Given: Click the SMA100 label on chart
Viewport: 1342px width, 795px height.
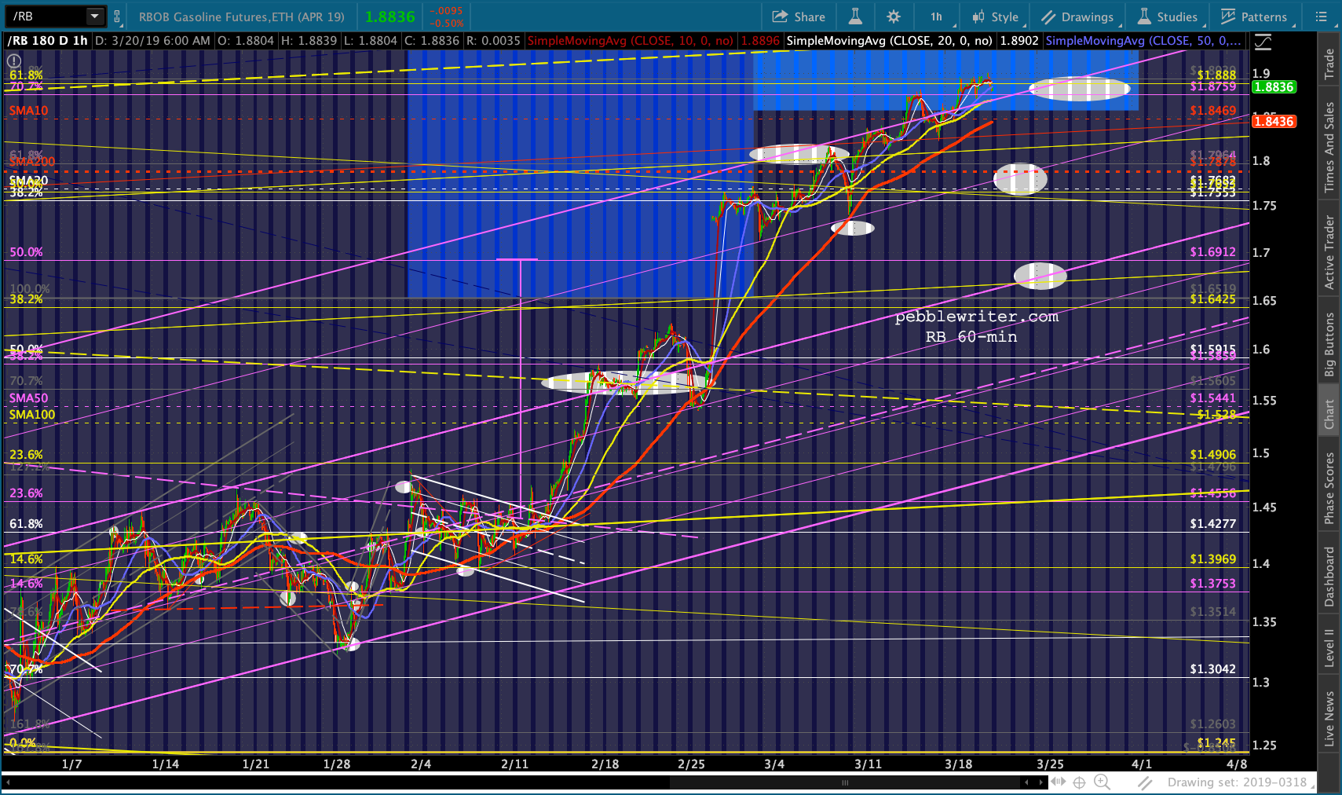Looking at the screenshot, I should click(x=32, y=415).
